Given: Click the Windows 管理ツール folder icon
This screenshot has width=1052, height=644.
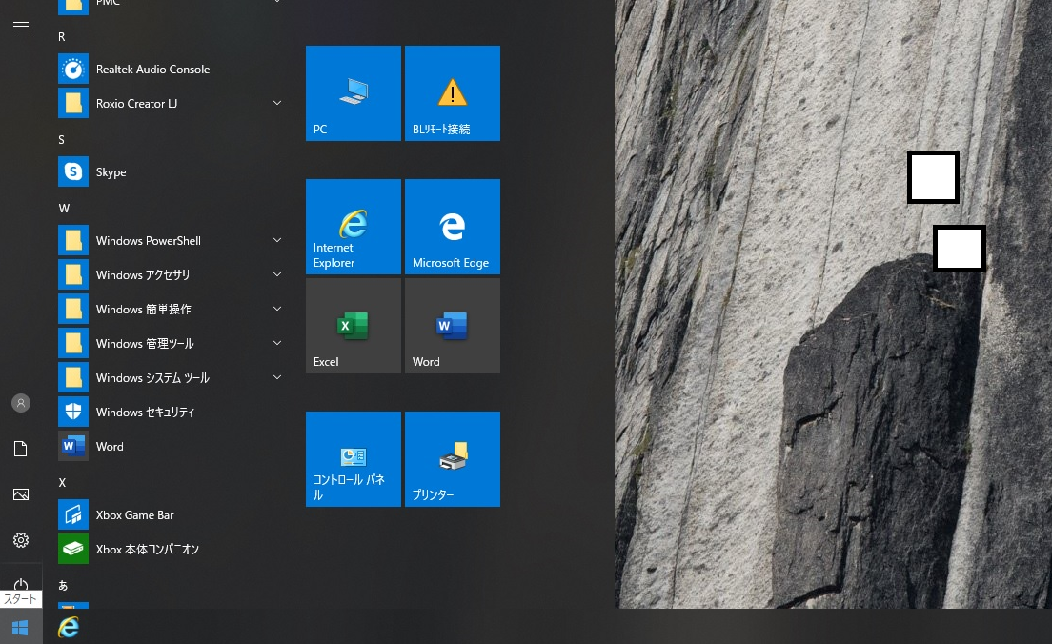Looking at the screenshot, I should (x=73, y=344).
